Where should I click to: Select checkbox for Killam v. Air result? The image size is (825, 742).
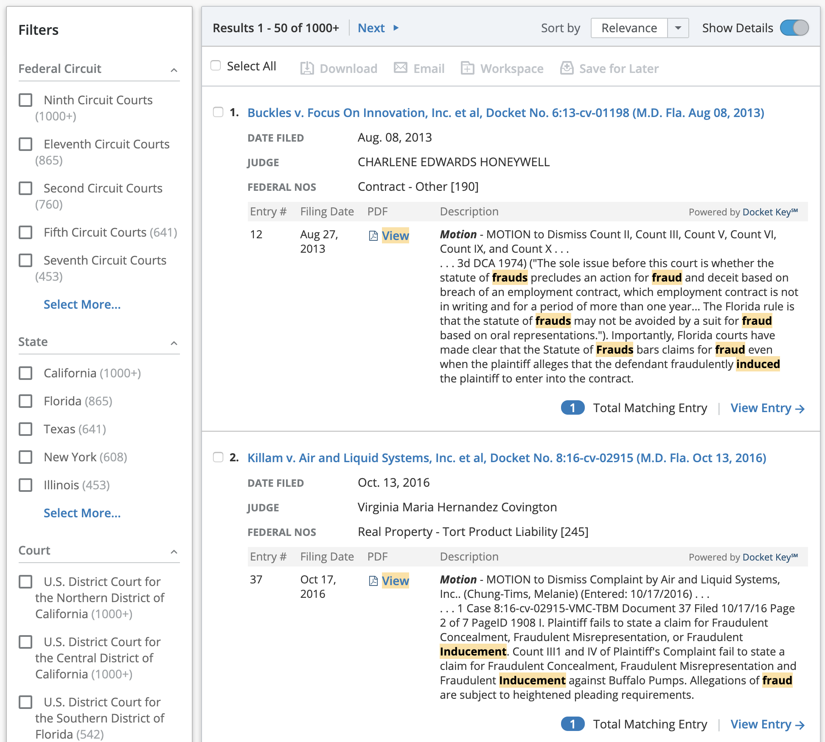click(218, 457)
